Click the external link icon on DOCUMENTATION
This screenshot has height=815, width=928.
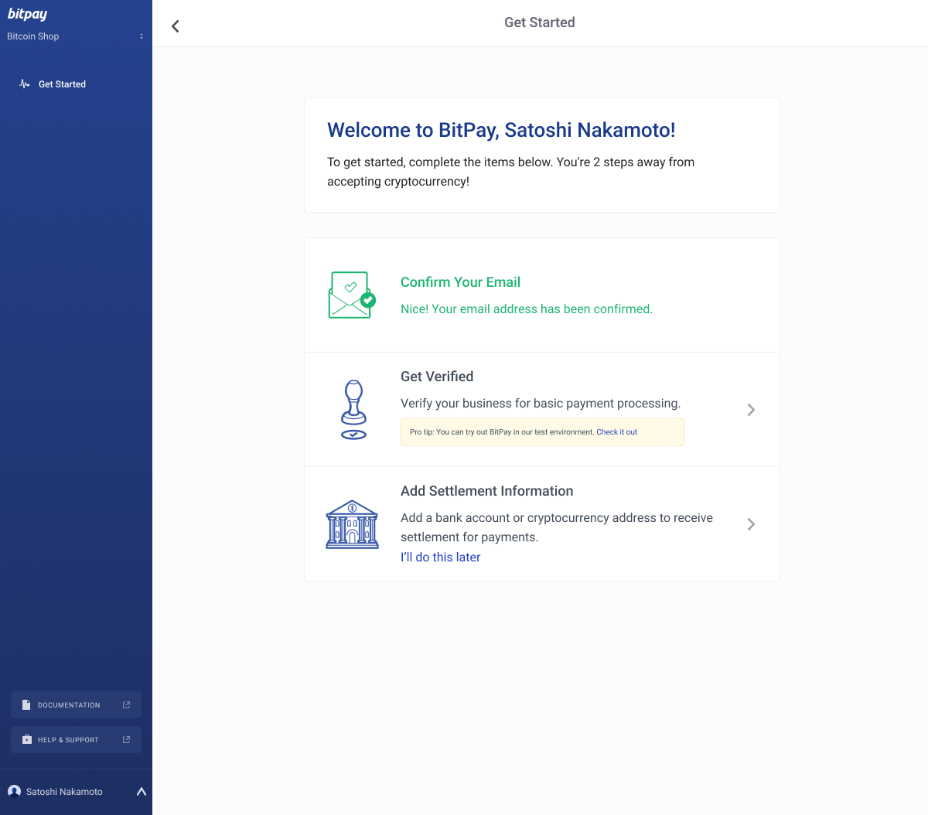tap(127, 705)
